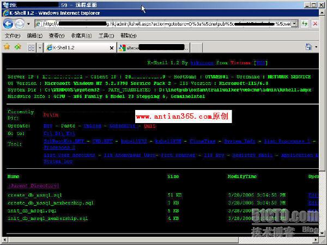Click the red D:\in current directory path

click(x=51, y=115)
